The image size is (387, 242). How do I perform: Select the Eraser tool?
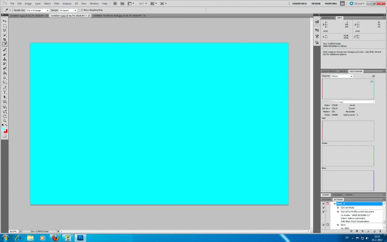(4, 68)
